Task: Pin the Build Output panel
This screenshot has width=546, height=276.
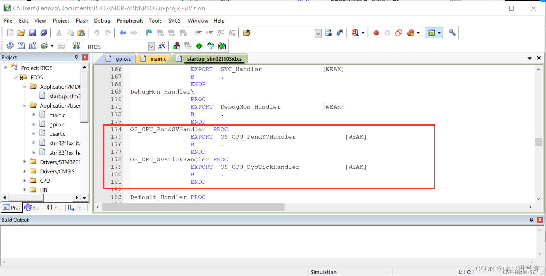Action: [531, 220]
